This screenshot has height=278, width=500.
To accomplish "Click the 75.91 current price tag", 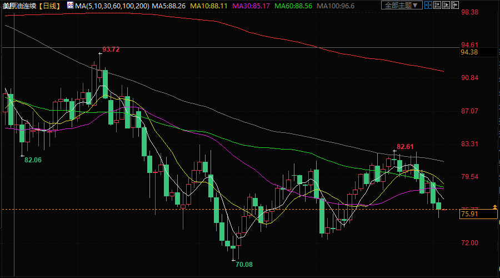I will (470, 214).
